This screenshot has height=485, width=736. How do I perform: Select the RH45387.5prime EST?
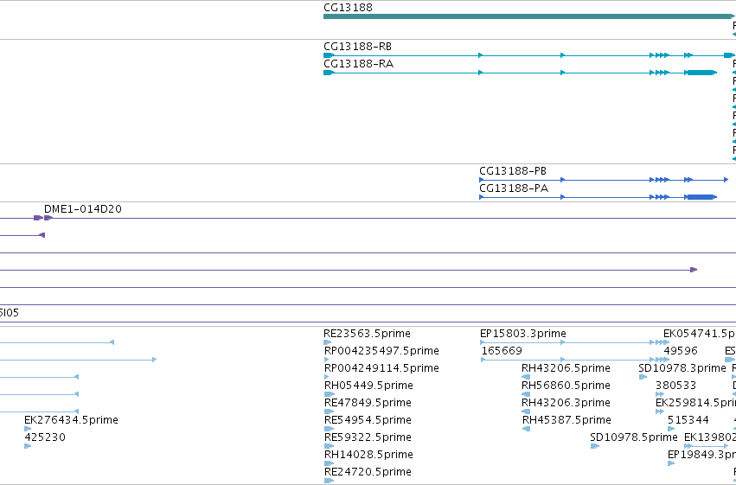click(x=566, y=420)
